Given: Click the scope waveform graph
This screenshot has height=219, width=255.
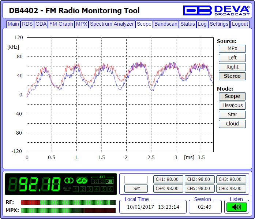Looking at the screenshot, I should click(120, 95).
